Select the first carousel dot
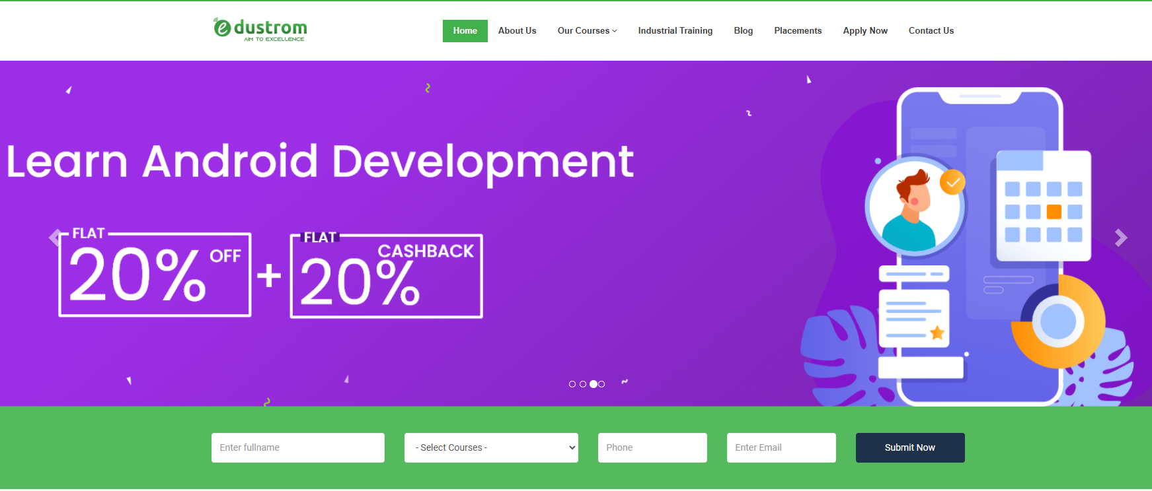The height and width of the screenshot is (491, 1152). 572,384
